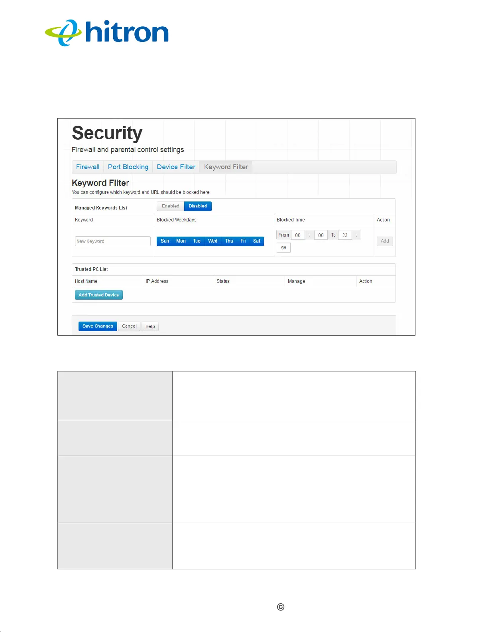Viewport: 488px width, 632px height.
Task: Toggle Wed in Blocked Weekdays
Action: point(213,241)
